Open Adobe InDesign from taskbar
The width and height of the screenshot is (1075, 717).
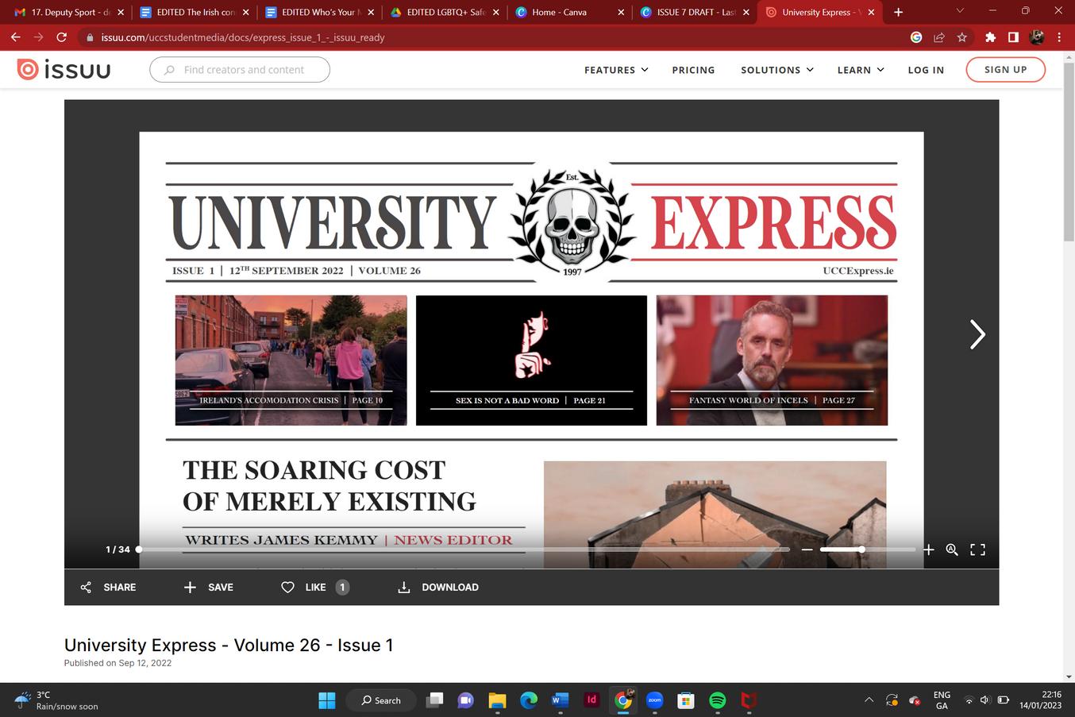[591, 700]
